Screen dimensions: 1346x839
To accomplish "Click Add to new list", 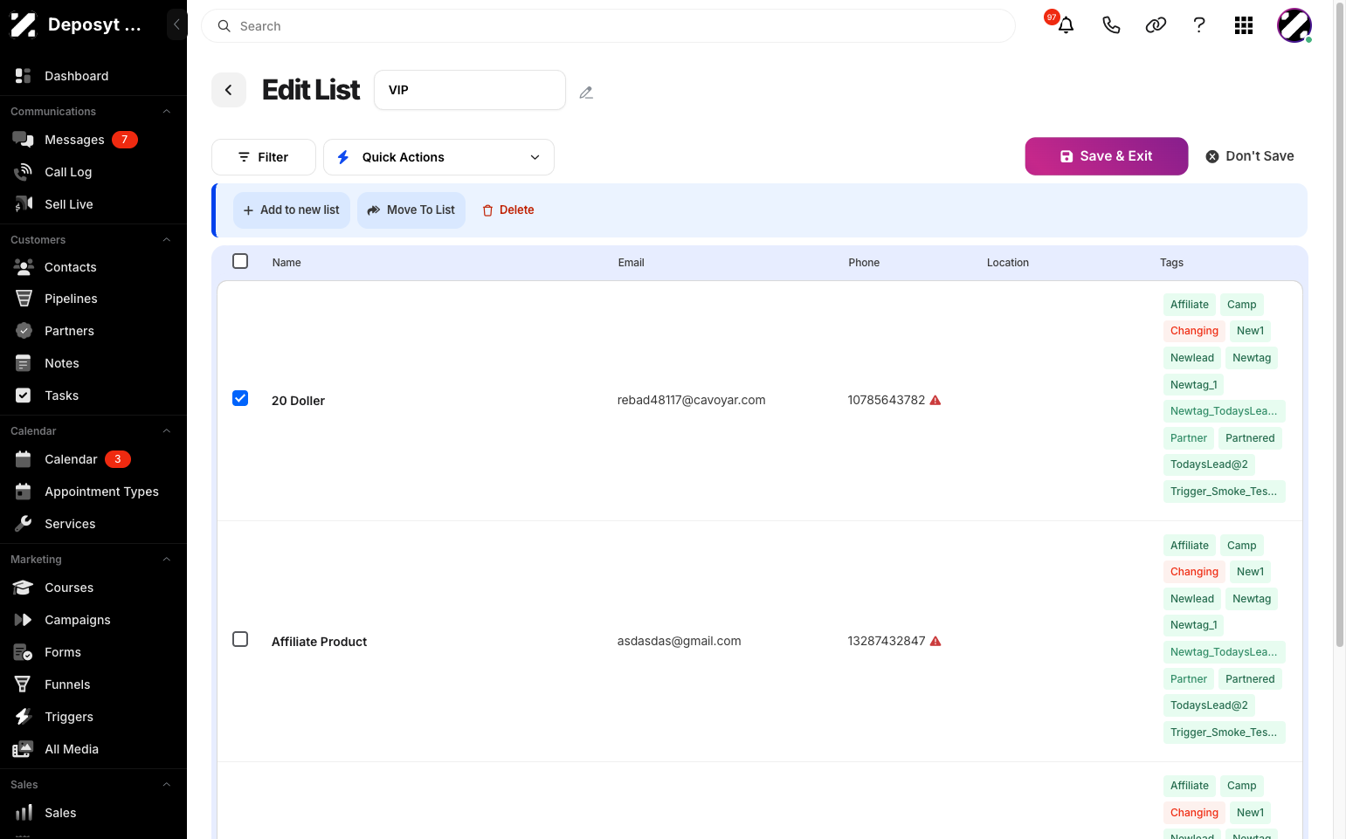I will (292, 210).
